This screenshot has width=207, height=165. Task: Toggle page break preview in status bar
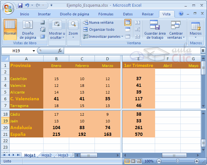(138, 161)
